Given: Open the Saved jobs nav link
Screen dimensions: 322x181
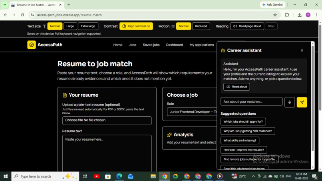Looking at the screenshot, I should click(x=151, y=45).
